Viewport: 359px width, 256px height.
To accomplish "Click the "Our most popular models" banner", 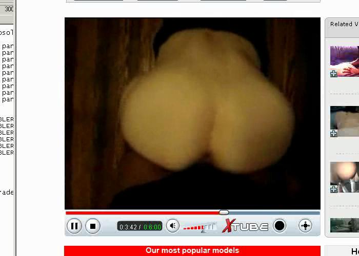I will tap(192, 250).
